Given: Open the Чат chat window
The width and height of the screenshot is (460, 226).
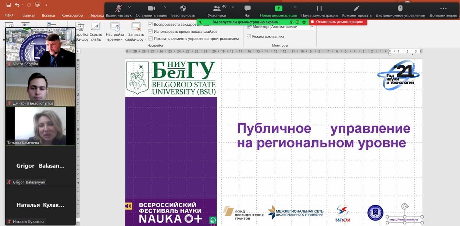Looking at the screenshot, I should pos(247,9).
